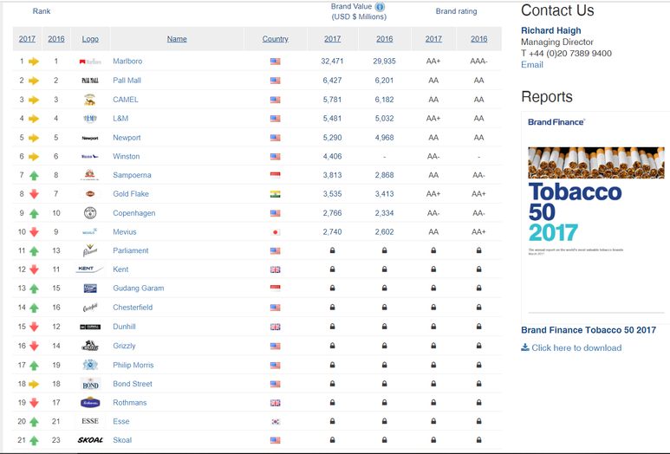Click the Click here to download link
Image resolution: width=670 pixels, height=454 pixels.
point(576,347)
